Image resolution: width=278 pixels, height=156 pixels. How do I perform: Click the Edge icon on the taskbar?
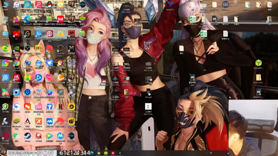92,153
